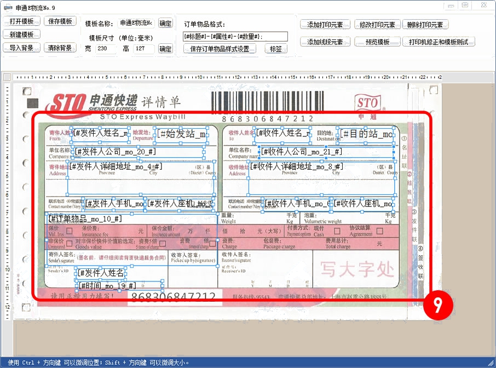Save the template with 保存模板
The image size is (496, 368).
(60, 21)
